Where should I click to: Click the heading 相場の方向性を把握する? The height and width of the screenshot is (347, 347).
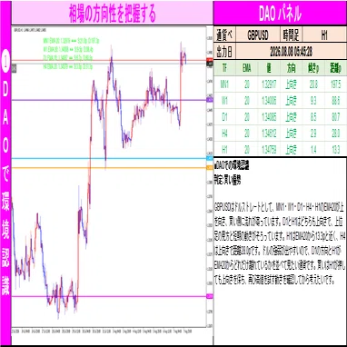(113, 13)
